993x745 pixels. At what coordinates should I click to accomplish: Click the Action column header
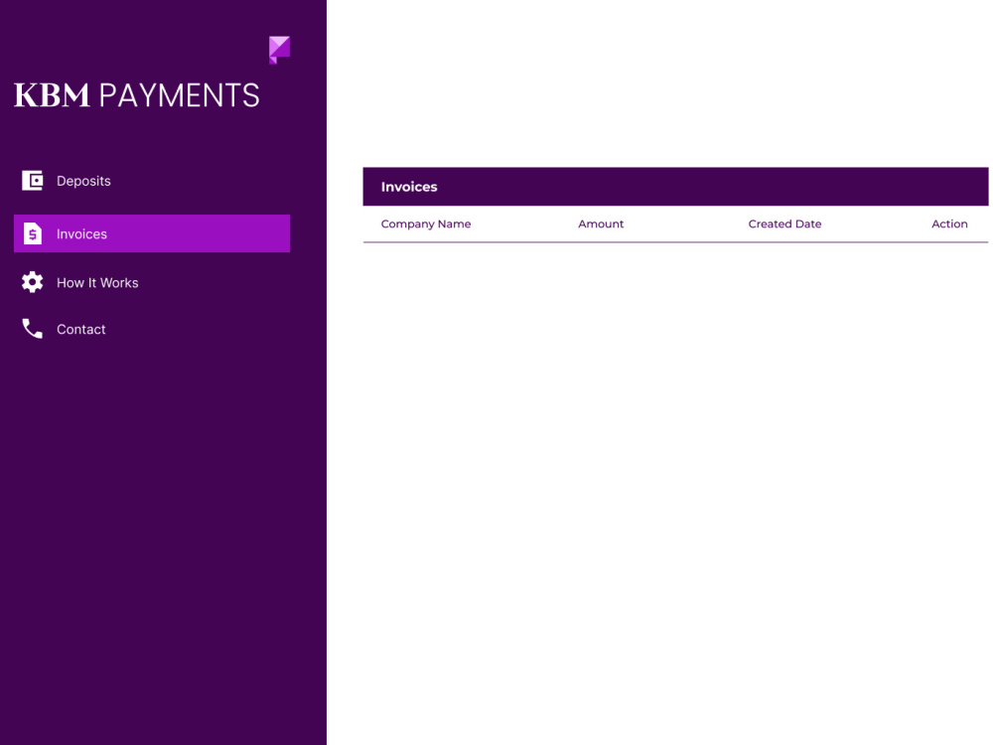coord(949,223)
